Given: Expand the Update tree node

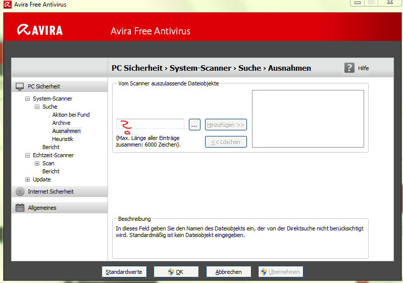Looking at the screenshot, I should coord(27,179).
